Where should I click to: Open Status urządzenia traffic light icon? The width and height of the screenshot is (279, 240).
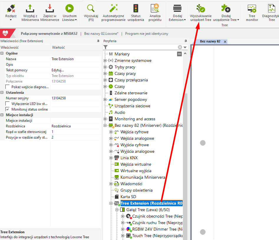pyautogui.click(x=136, y=8)
